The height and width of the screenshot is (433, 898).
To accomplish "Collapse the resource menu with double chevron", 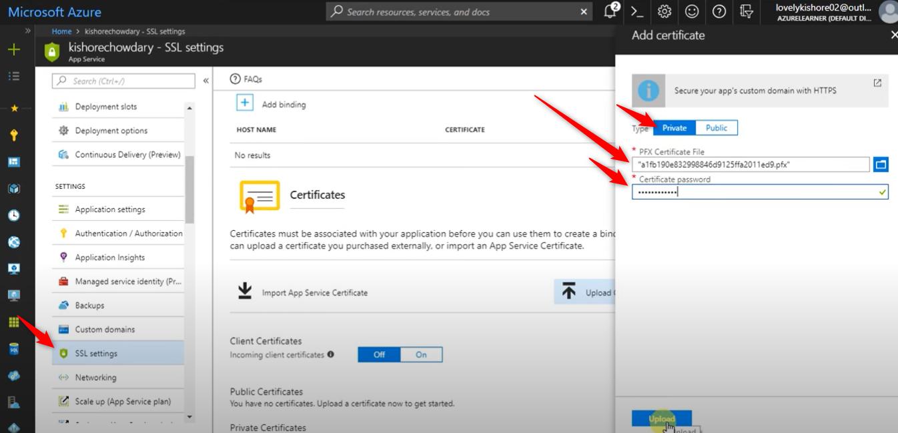I will (x=205, y=81).
